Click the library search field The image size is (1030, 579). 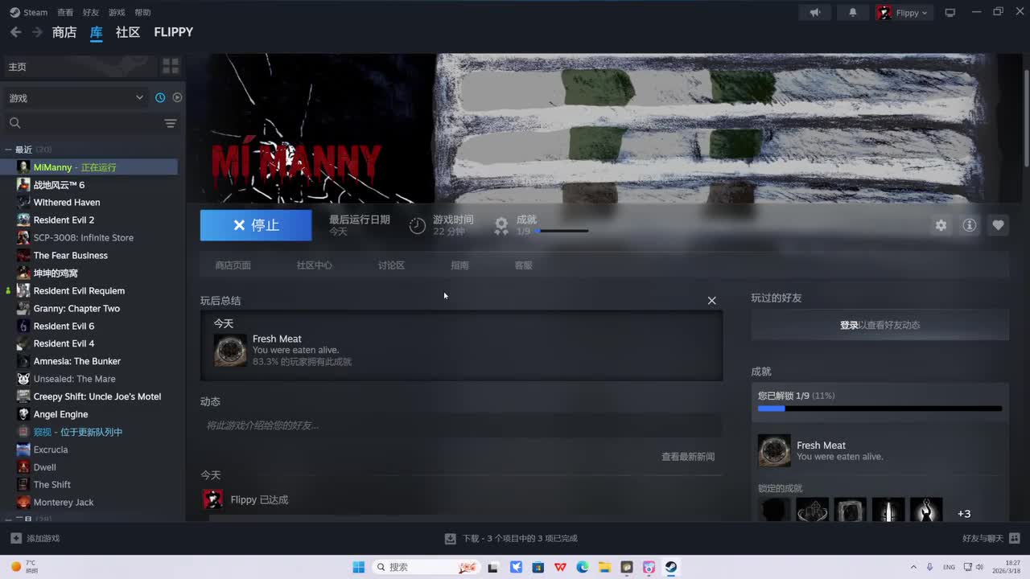[84, 123]
